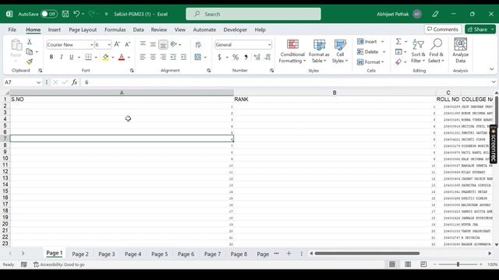Open Number group dialog launcher
The width and height of the screenshot is (499, 280).
[272, 71]
